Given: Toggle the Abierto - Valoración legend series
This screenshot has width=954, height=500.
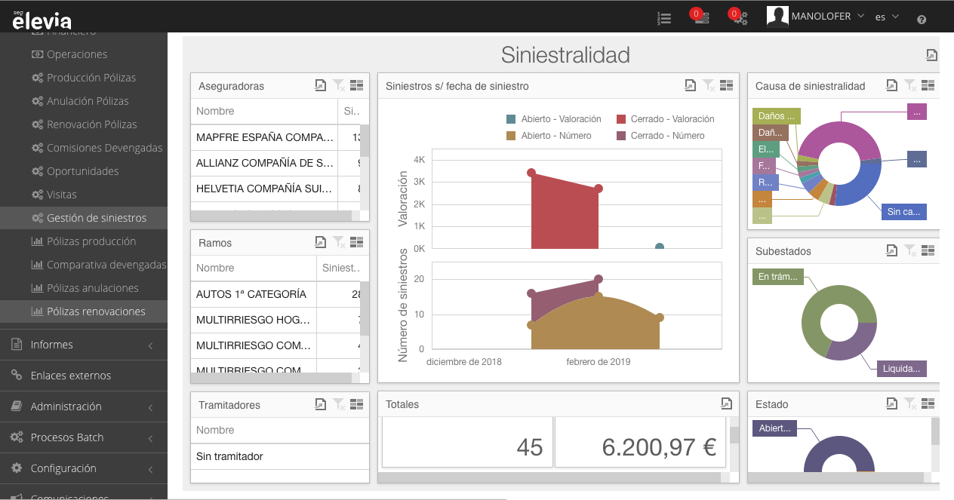Looking at the screenshot, I should pos(554,119).
